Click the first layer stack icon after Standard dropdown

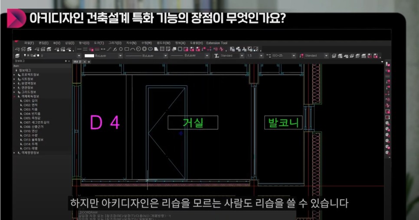[334, 56]
